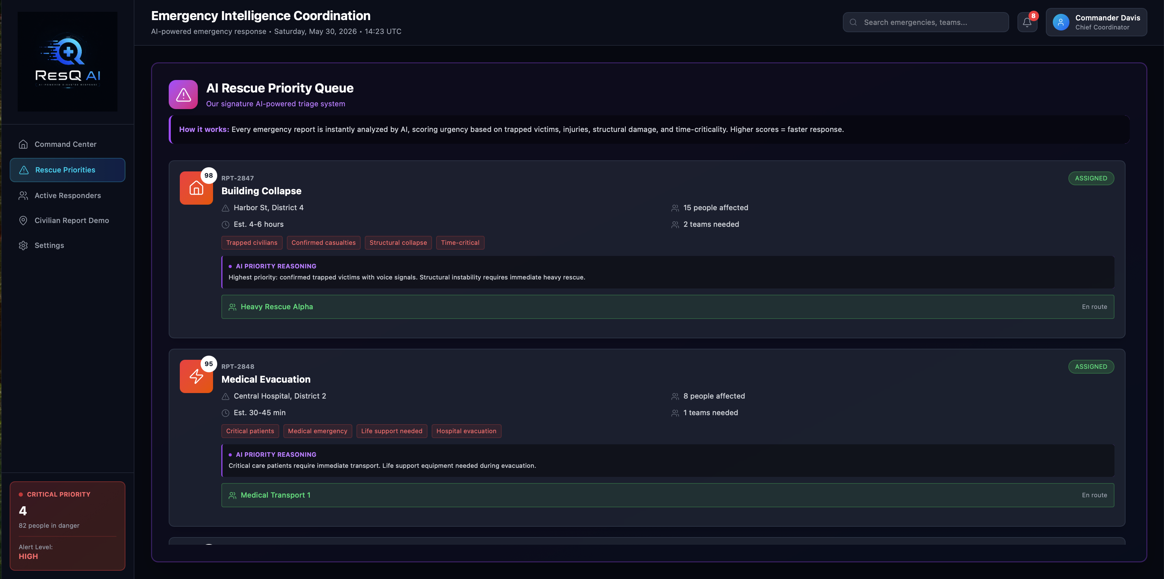Click the Settings gear icon

coord(24,245)
